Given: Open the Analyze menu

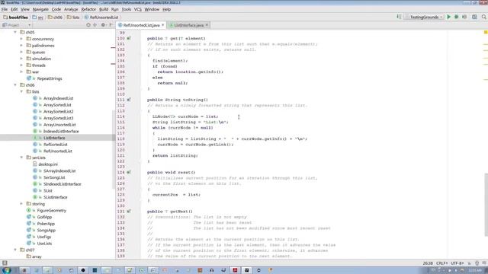Looking at the screenshot, I should tap(71, 9).
